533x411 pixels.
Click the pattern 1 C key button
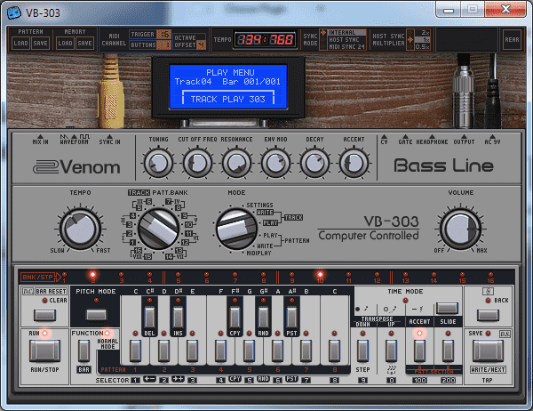coord(135,351)
